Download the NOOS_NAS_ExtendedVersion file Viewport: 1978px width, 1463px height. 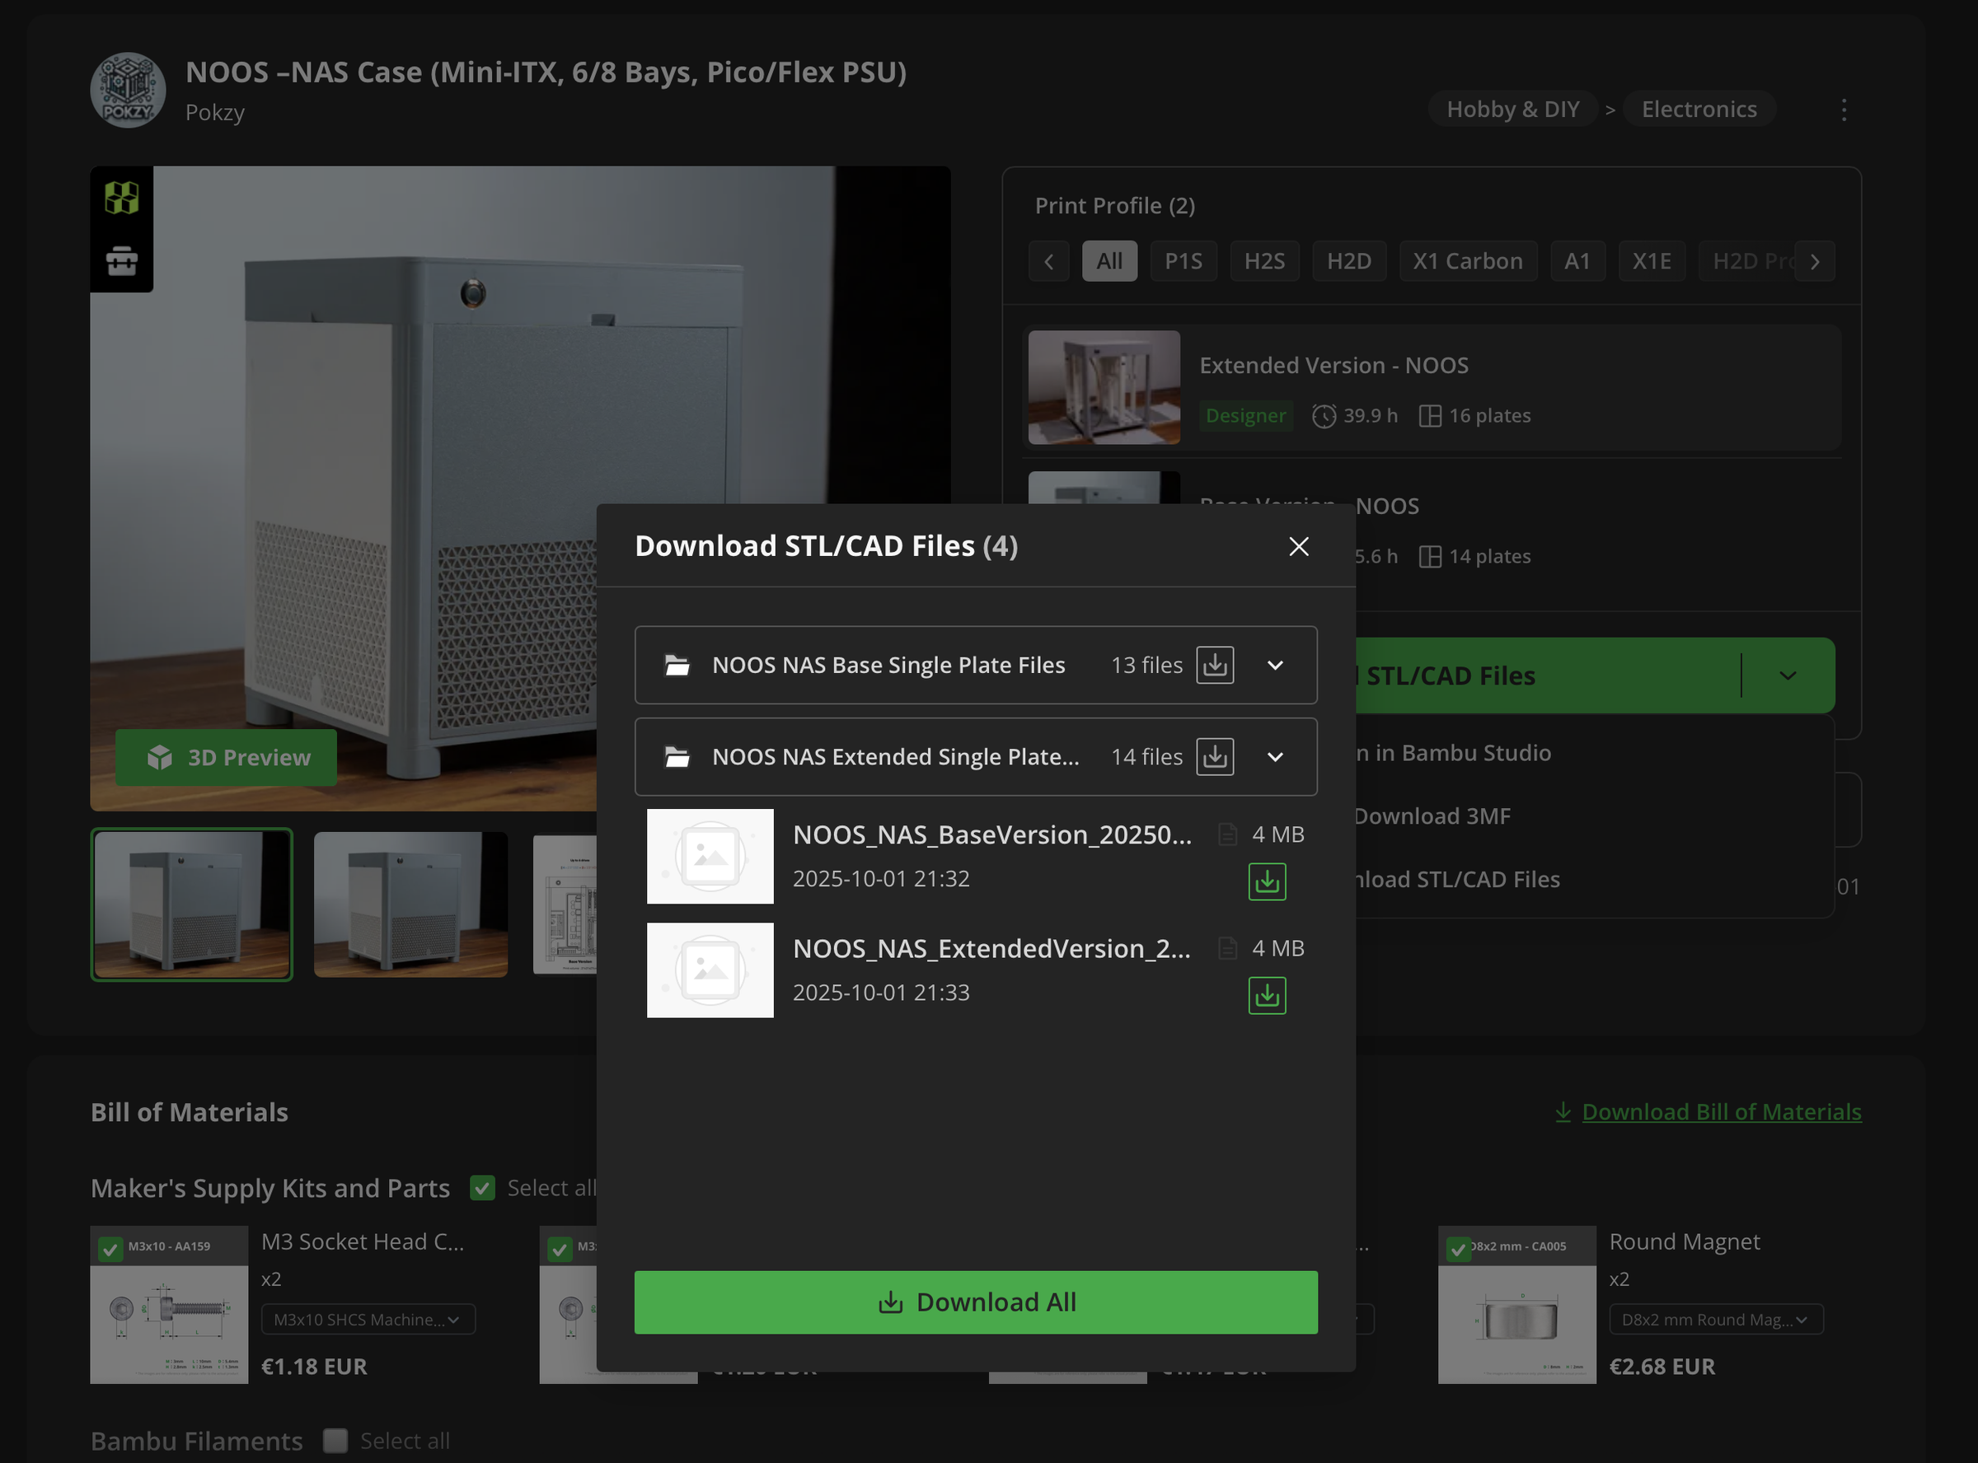1267,996
